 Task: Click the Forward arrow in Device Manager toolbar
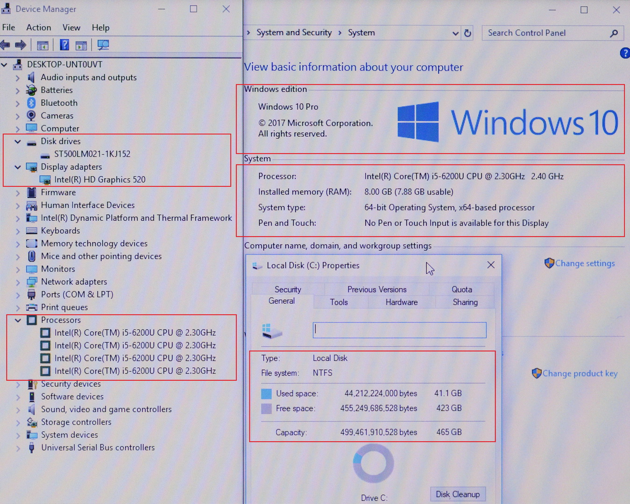click(21, 45)
